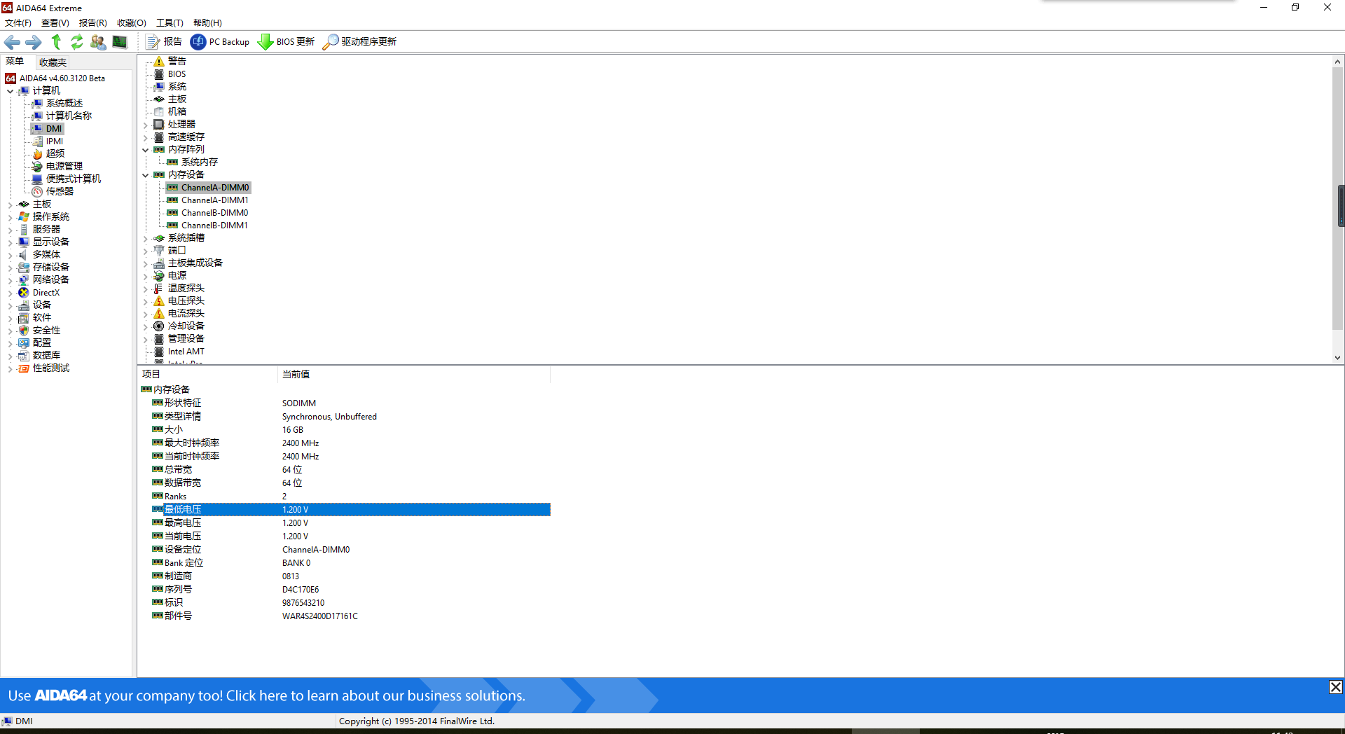Select the 超频 tree item
Viewport: 1345px width, 734px height.
click(55, 154)
